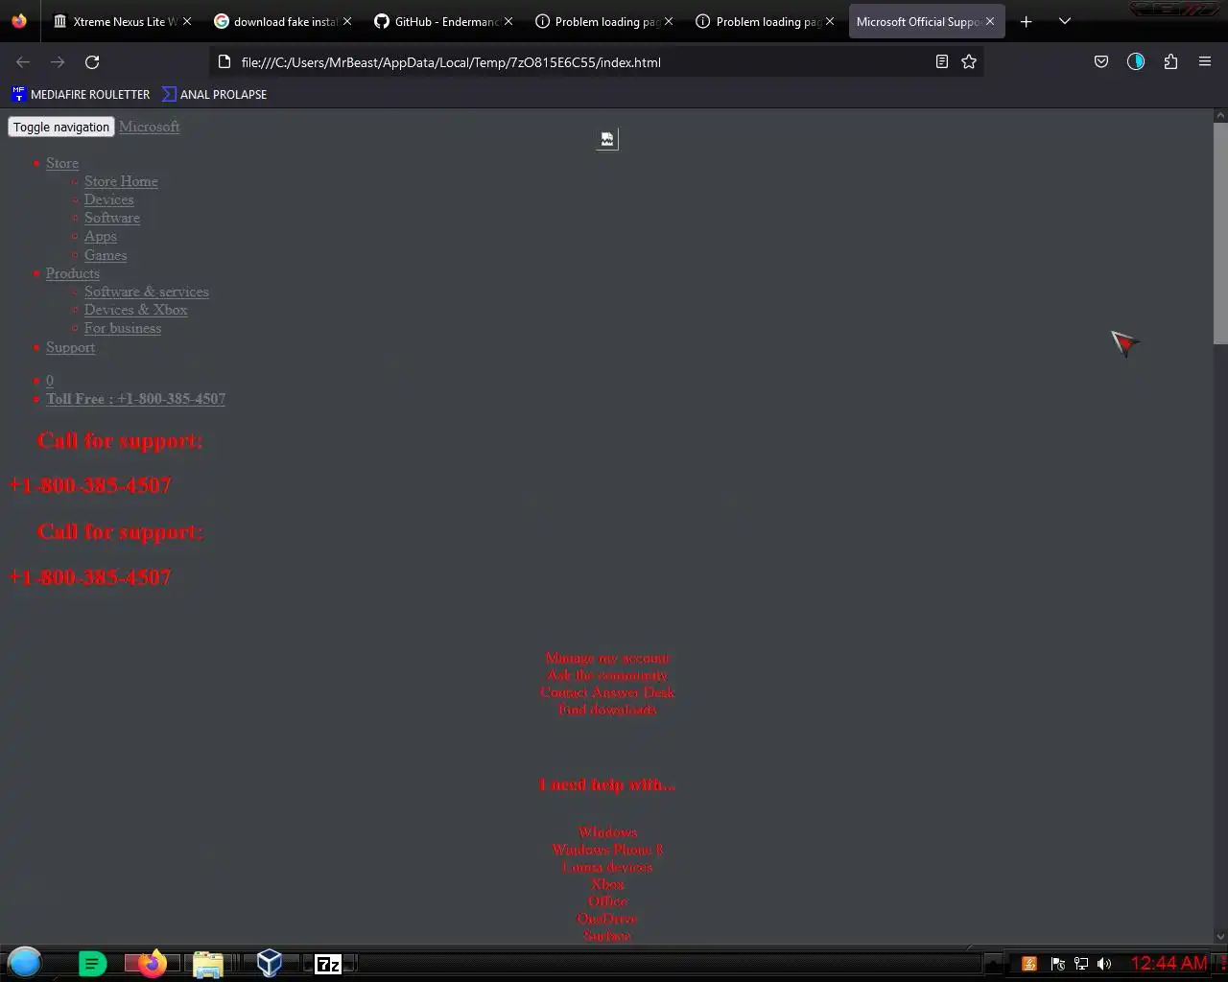Open the Devices link under Store
The width and height of the screenshot is (1228, 982).
click(108, 199)
